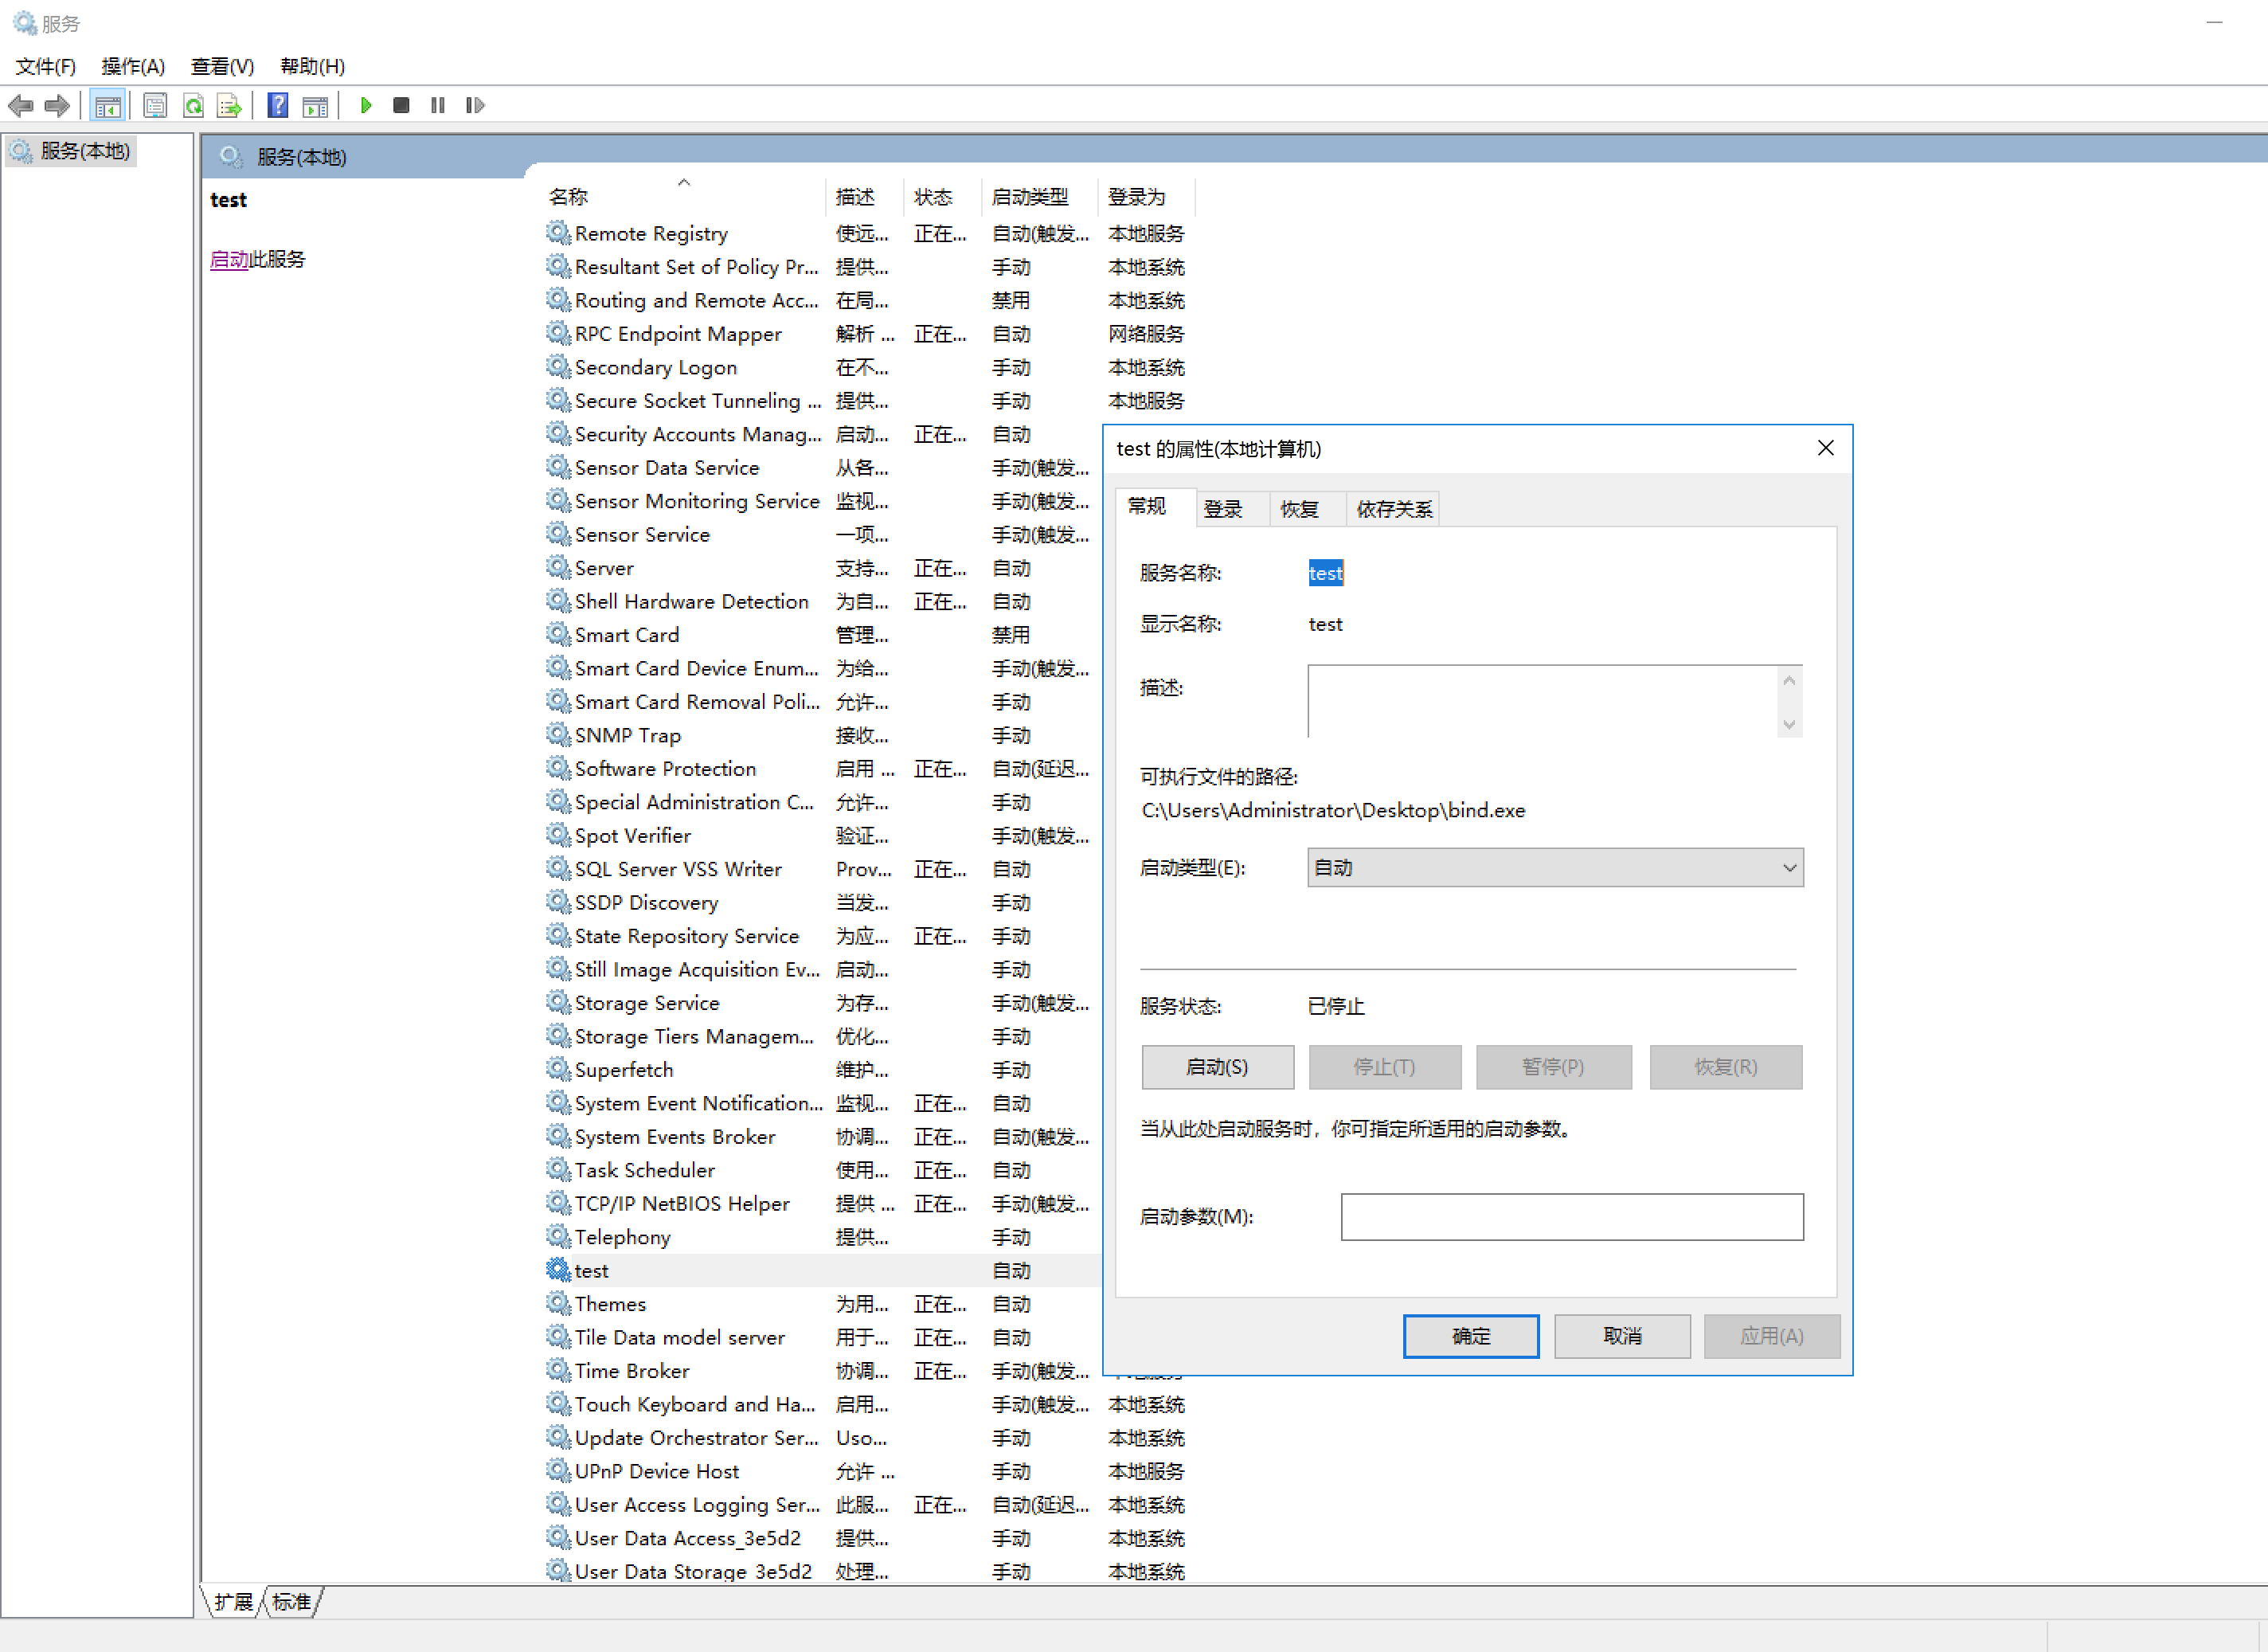
Task: Open the 启动类型 startup type dropdown
Action: point(1554,868)
